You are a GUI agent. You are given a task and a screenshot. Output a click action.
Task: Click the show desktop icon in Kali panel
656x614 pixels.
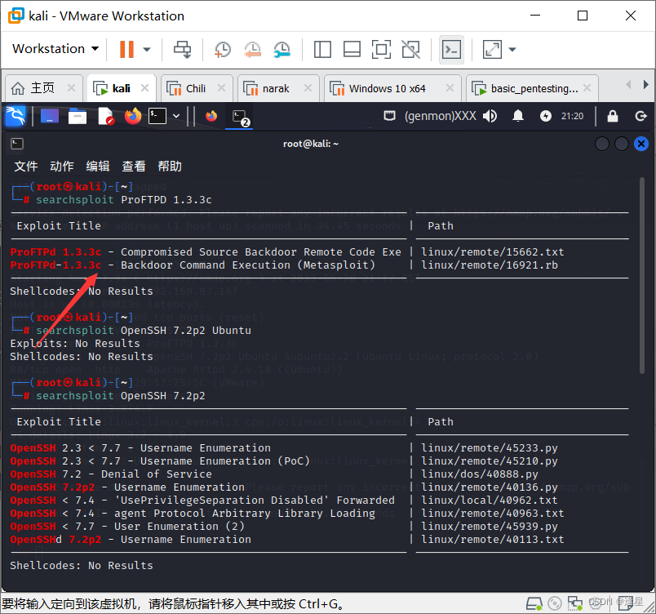tap(50, 116)
